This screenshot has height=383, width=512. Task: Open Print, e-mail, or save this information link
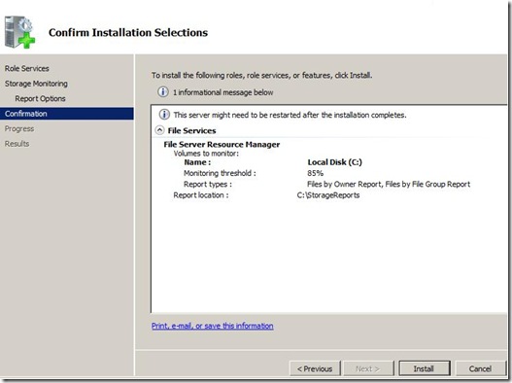point(212,326)
